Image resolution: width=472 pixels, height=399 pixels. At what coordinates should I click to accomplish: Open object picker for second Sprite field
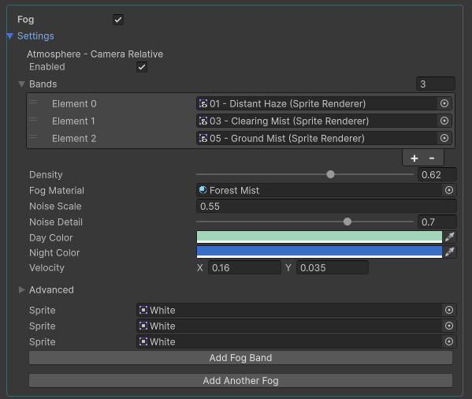449,326
